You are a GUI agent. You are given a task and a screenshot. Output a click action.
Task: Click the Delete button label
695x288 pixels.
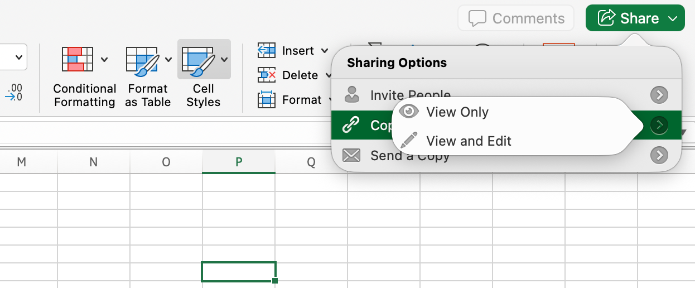[300, 75]
